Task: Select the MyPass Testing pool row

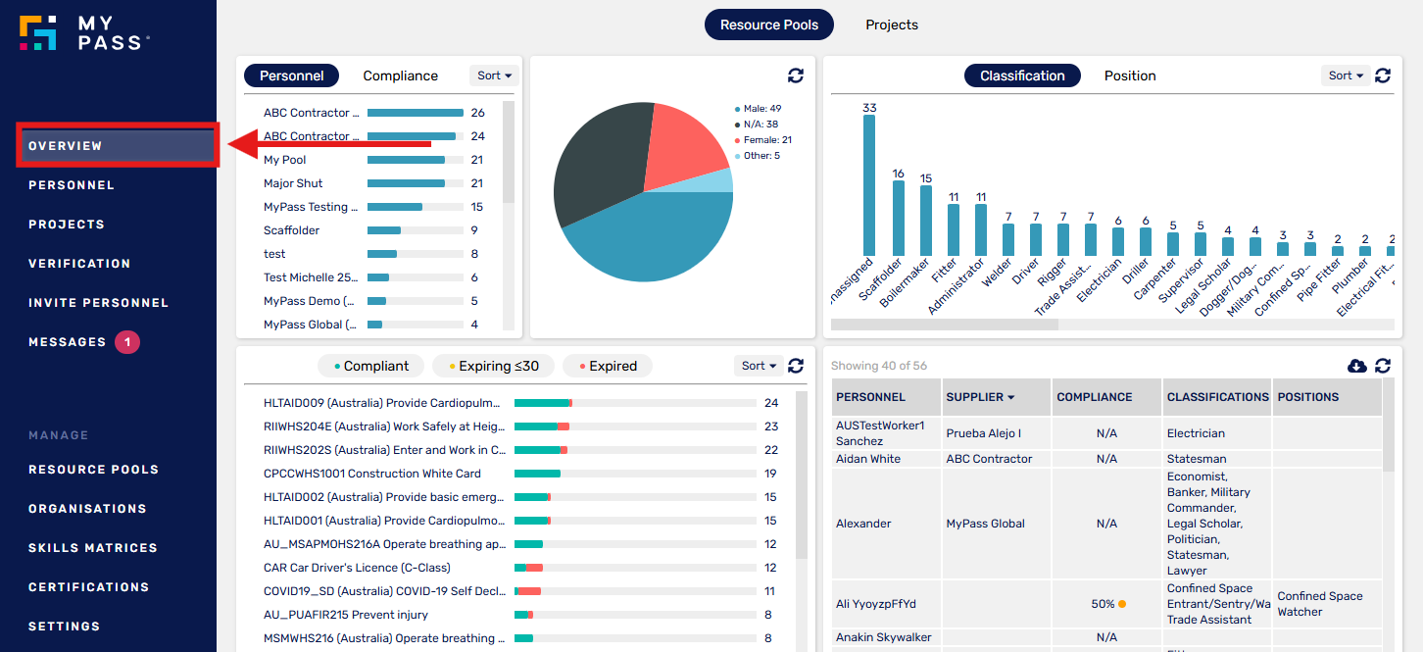Action: pos(373,207)
